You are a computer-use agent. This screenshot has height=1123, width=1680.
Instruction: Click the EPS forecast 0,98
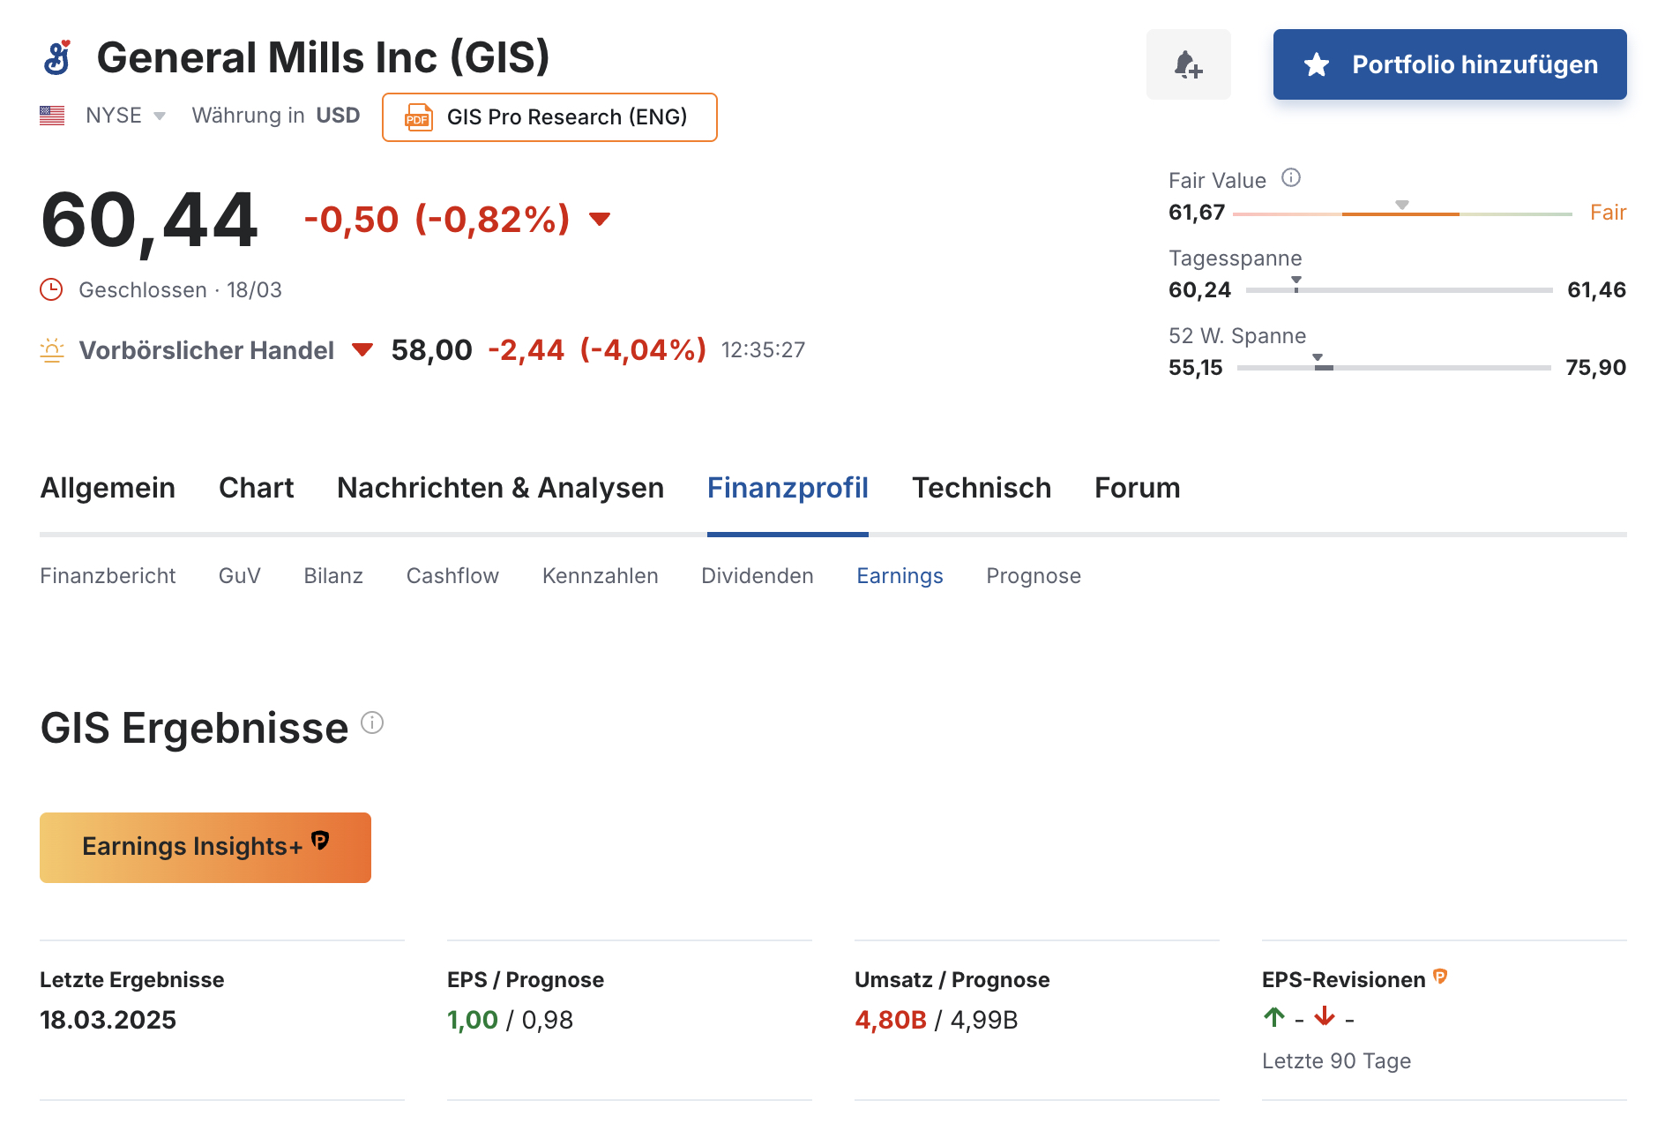point(548,1021)
